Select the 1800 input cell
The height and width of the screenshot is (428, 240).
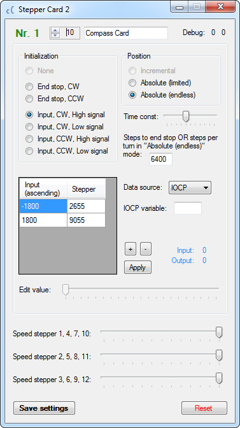43,220
